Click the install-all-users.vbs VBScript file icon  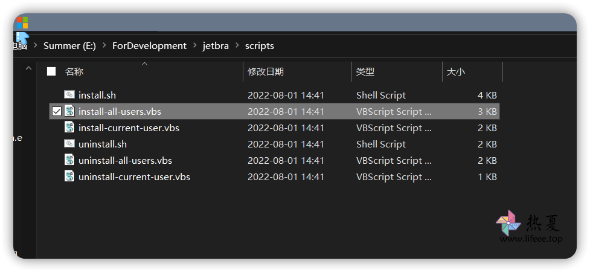[x=69, y=111]
